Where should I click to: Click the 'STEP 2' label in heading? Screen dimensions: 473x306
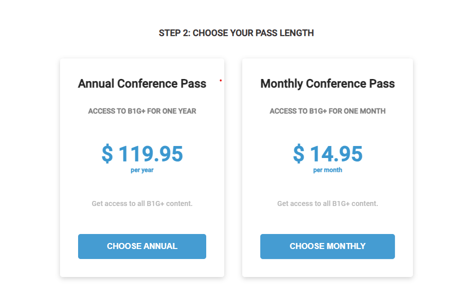(x=174, y=33)
